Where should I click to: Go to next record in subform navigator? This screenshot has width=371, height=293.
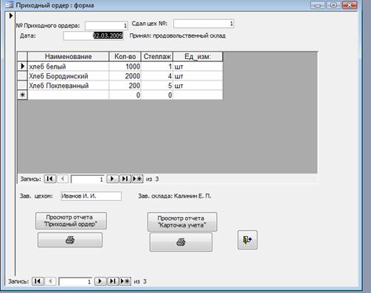[x=112, y=179]
